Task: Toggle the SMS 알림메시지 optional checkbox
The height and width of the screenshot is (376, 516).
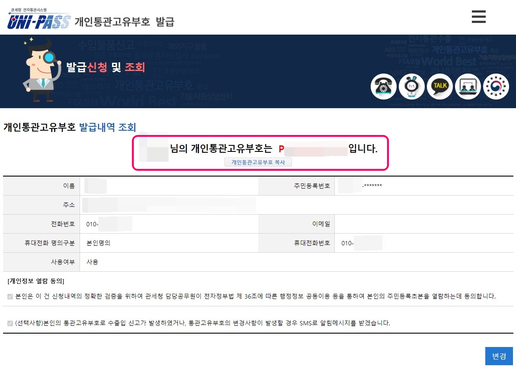Action: tap(10, 323)
